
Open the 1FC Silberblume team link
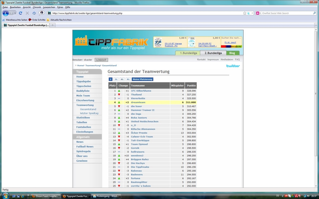(x=141, y=91)
